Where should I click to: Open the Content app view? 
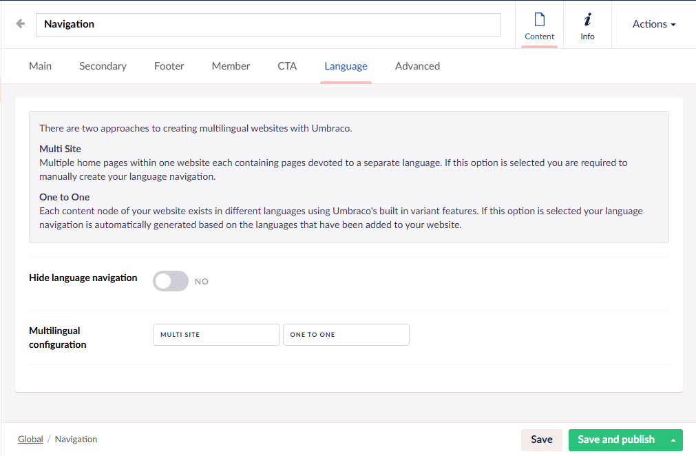point(539,25)
